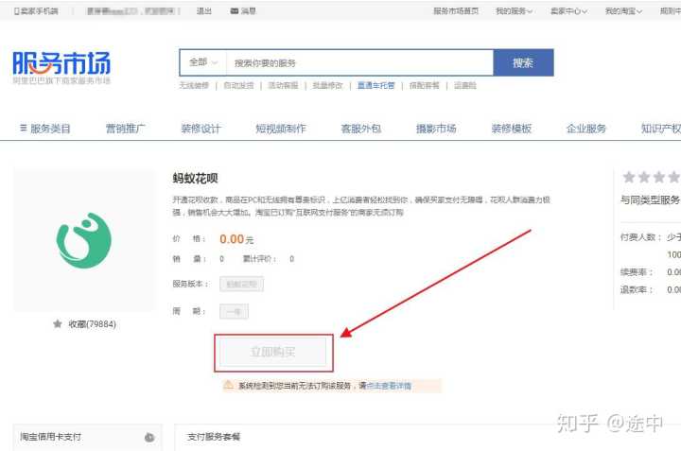
Task: Click the 运费险 hot search link
Action: [465, 85]
